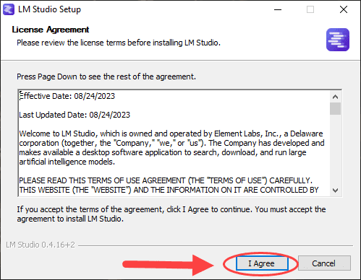The height and width of the screenshot is (280, 361).
Task: Cancel the LM Studio installation
Action: click(x=324, y=263)
